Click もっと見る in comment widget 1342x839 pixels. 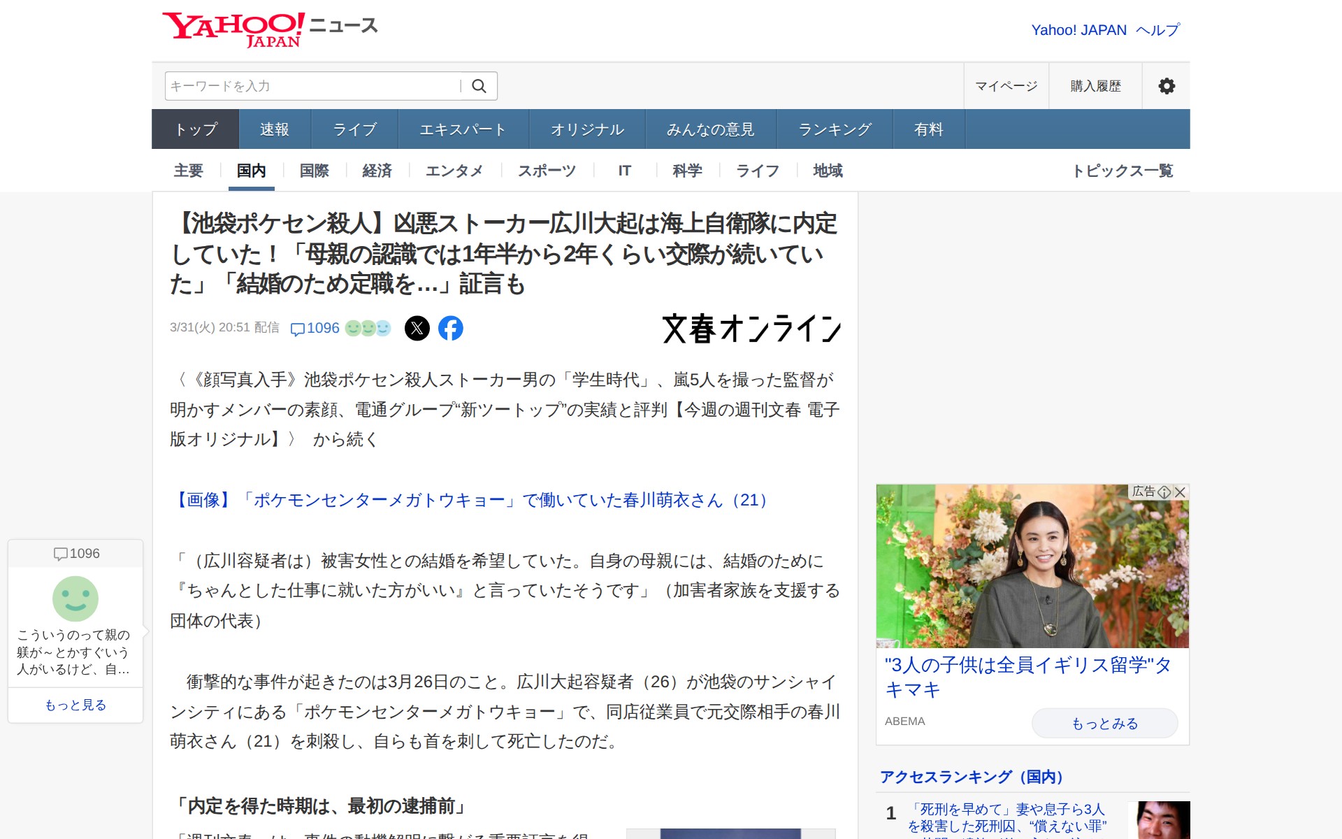point(75,705)
